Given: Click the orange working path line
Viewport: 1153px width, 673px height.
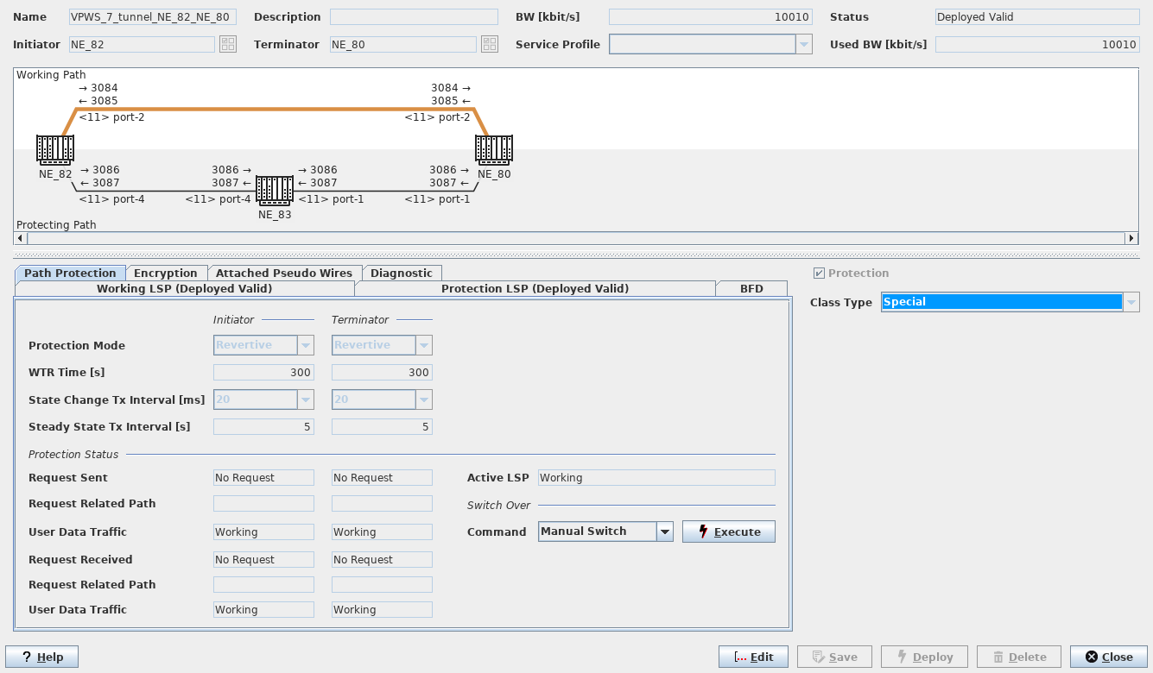Looking at the screenshot, I should pos(276,110).
